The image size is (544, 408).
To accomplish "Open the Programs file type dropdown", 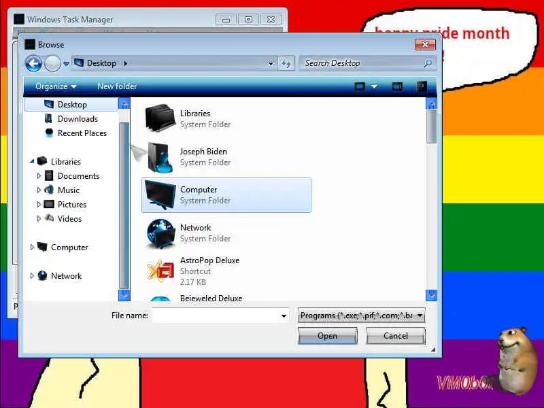I will click(x=361, y=316).
